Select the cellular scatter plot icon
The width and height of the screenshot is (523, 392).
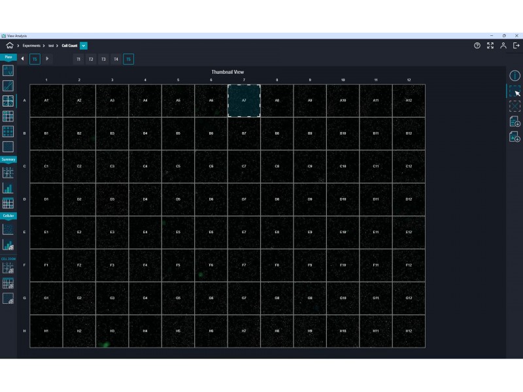point(8,229)
